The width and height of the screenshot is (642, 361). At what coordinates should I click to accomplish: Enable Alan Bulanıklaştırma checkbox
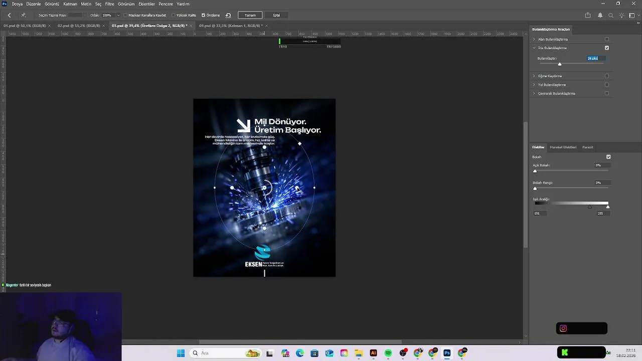(607, 39)
